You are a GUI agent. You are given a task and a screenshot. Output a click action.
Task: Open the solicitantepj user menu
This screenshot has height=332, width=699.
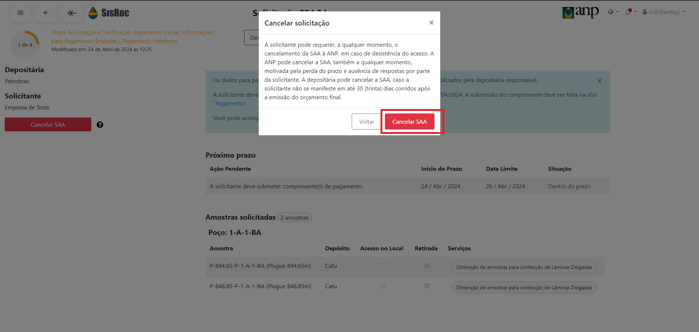pos(664,12)
